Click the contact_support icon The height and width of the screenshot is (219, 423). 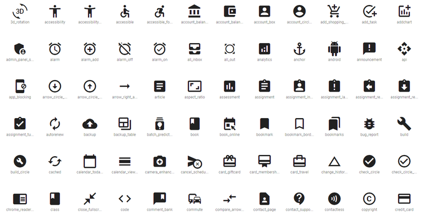(300, 199)
